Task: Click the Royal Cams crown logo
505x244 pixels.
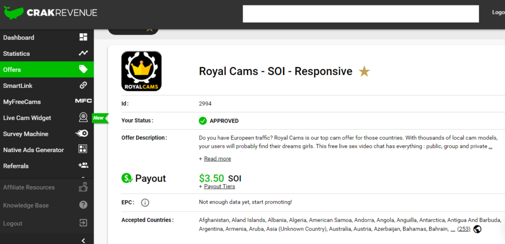Action: [x=142, y=71]
